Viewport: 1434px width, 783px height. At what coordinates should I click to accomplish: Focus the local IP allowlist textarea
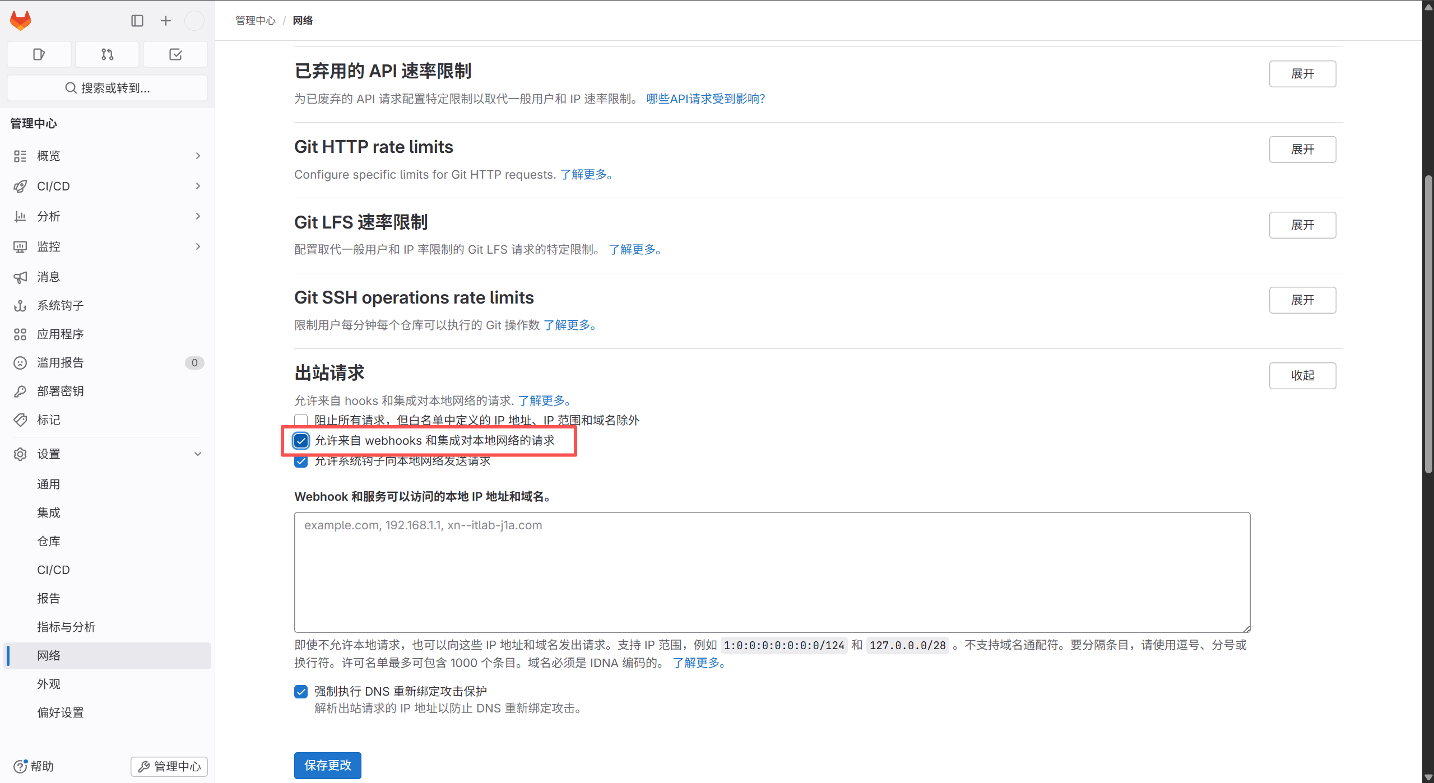click(772, 572)
